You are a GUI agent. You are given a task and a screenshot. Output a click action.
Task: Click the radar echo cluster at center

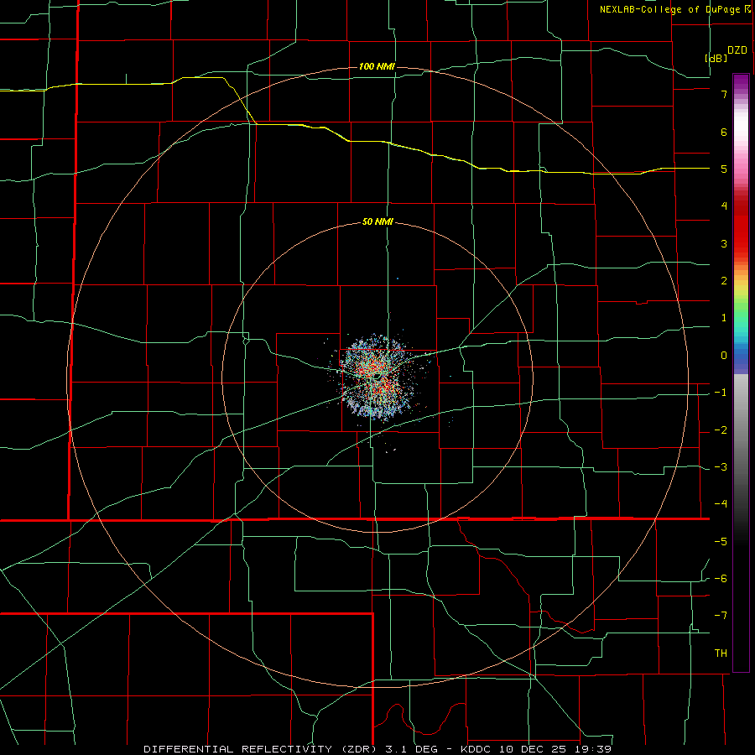click(377, 378)
